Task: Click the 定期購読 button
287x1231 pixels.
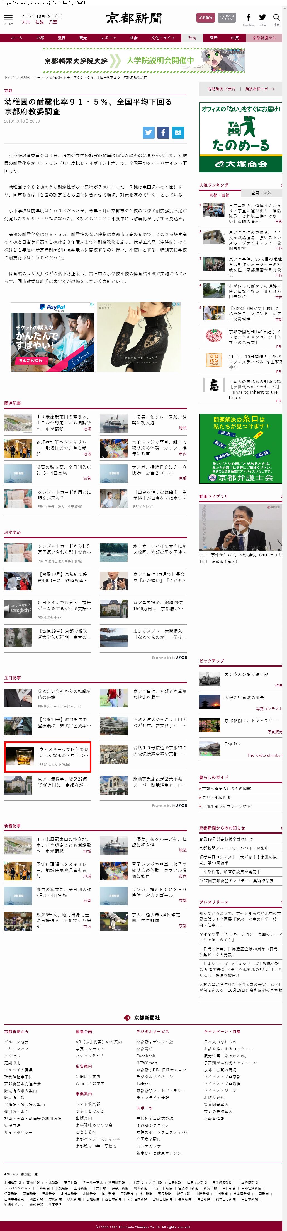Action: pos(205,18)
